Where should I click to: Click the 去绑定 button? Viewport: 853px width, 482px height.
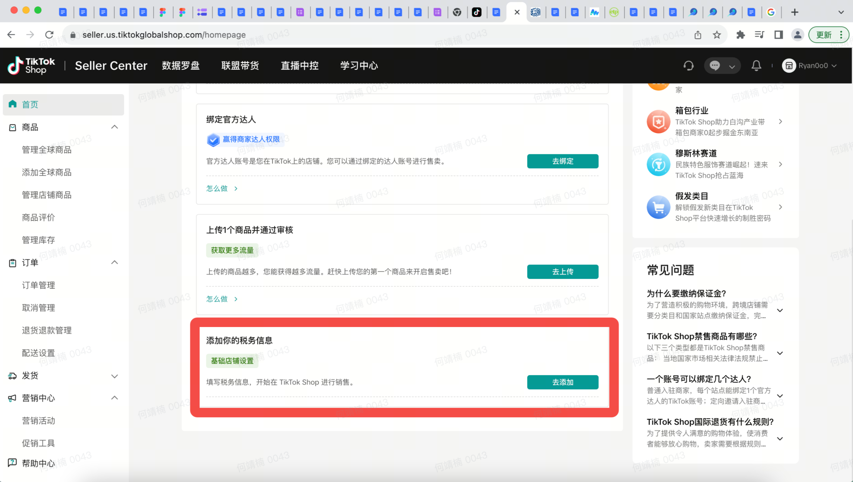point(562,161)
